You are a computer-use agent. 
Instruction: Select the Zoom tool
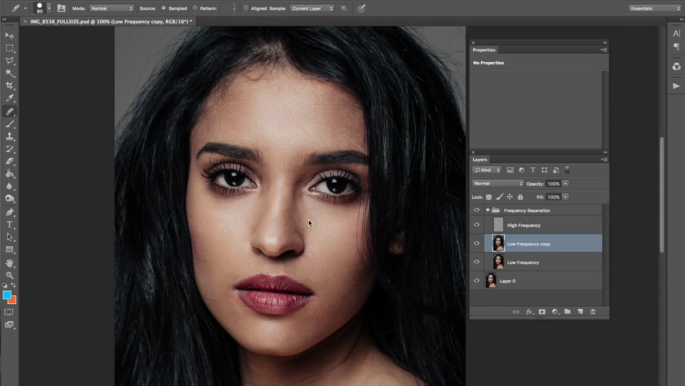(x=10, y=275)
